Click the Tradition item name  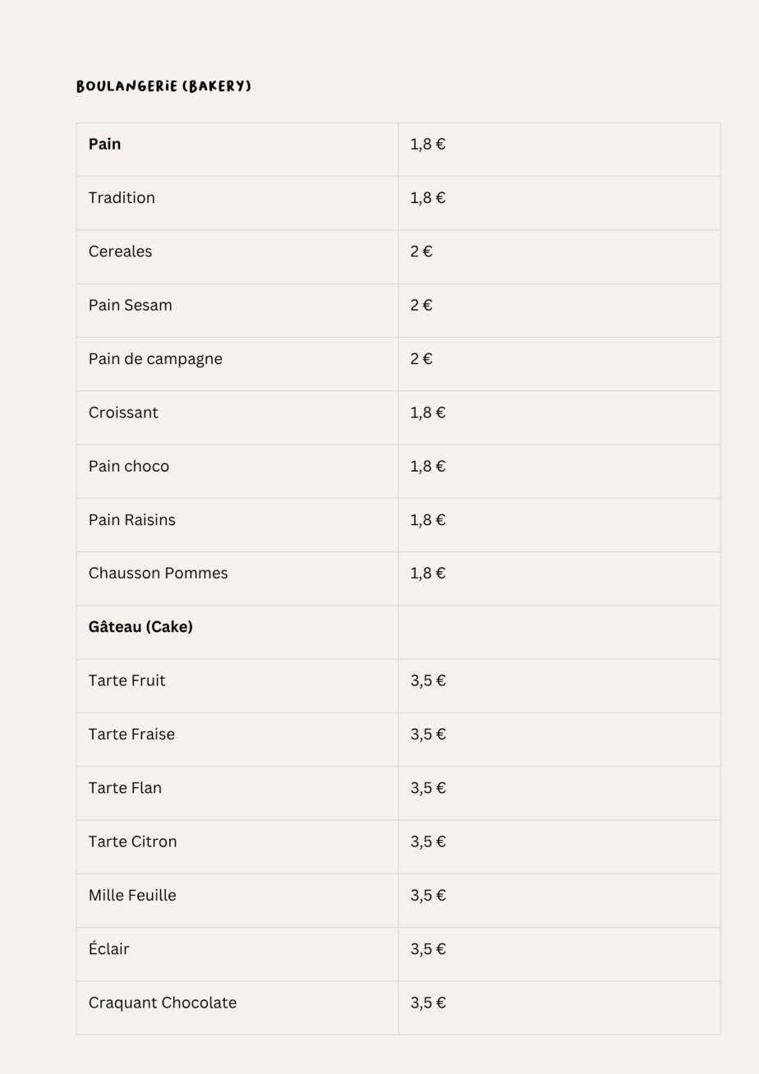click(122, 198)
